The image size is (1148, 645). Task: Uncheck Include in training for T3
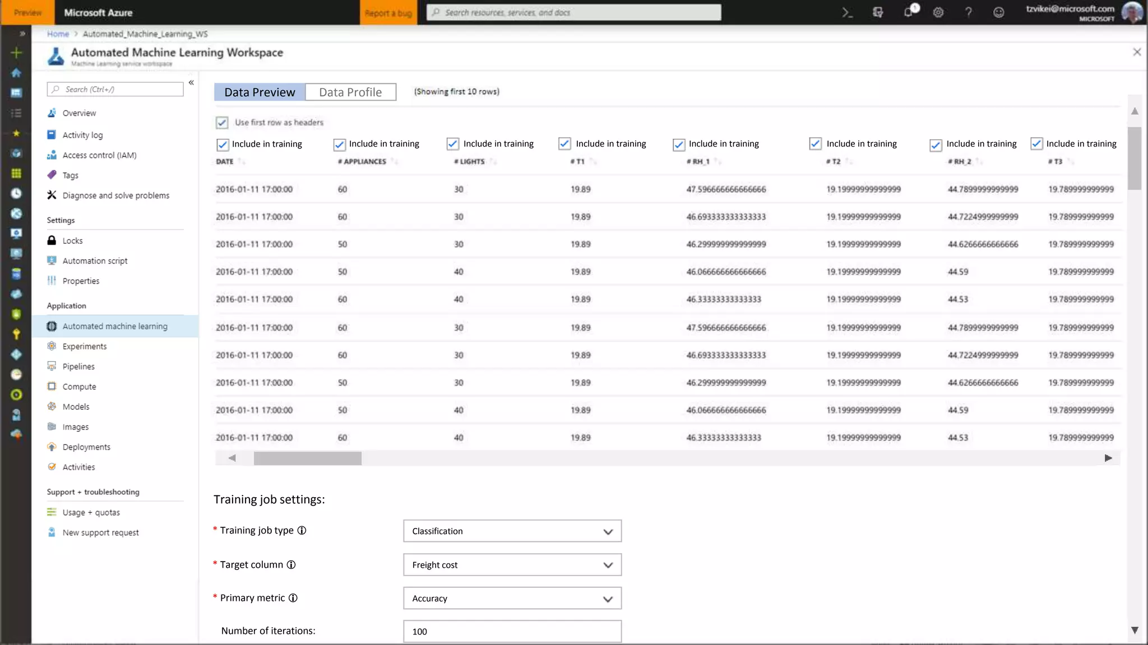pyautogui.click(x=1036, y=144)
